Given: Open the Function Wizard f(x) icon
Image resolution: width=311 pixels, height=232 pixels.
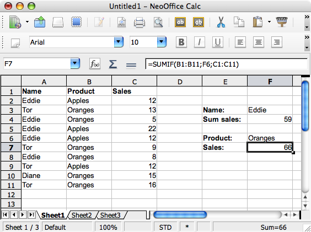Looking at the screenshot, I should [95, 64].
